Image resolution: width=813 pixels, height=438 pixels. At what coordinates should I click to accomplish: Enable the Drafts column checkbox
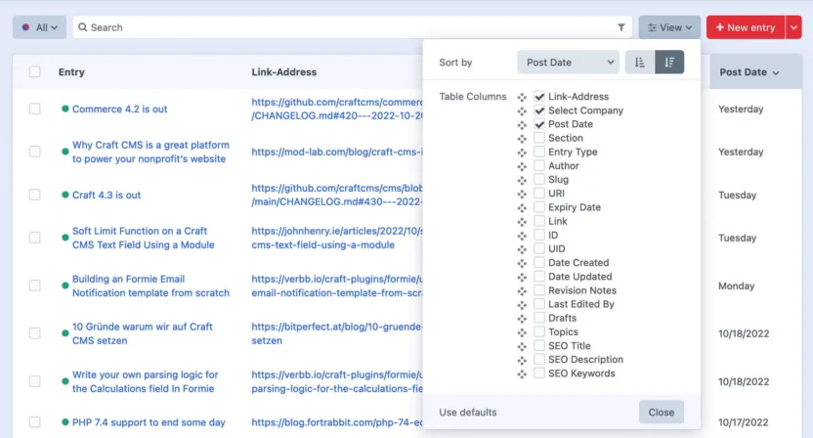pos(539,318)
